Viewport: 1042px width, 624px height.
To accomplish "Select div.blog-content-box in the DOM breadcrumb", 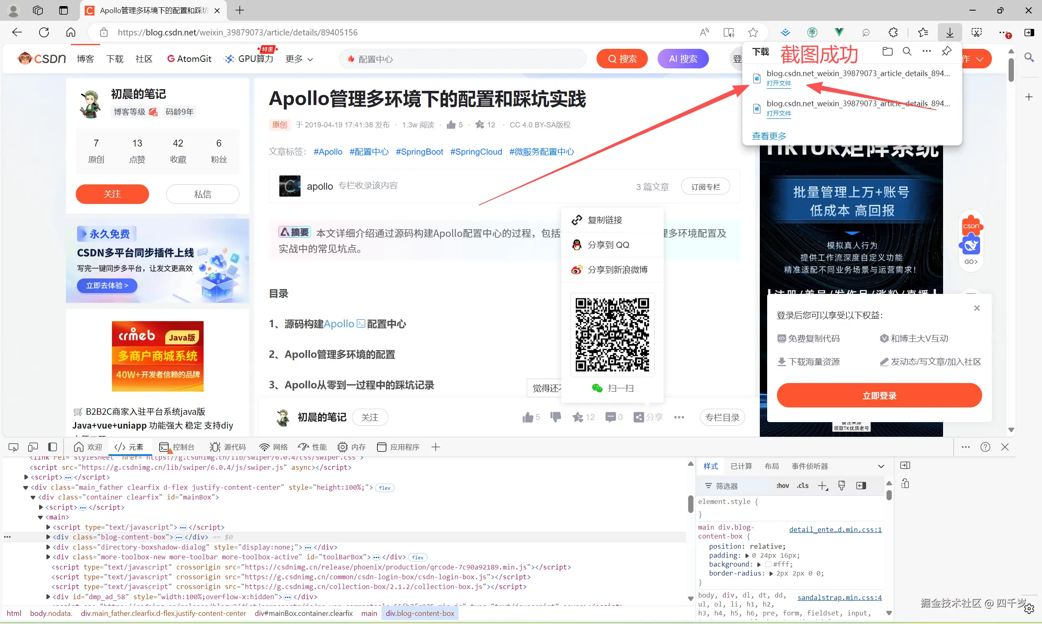I will click(420, 613).
